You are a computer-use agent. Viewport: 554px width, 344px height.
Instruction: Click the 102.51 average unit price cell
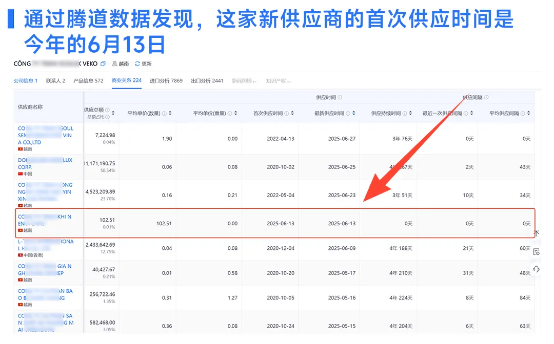tap(164, 224)
